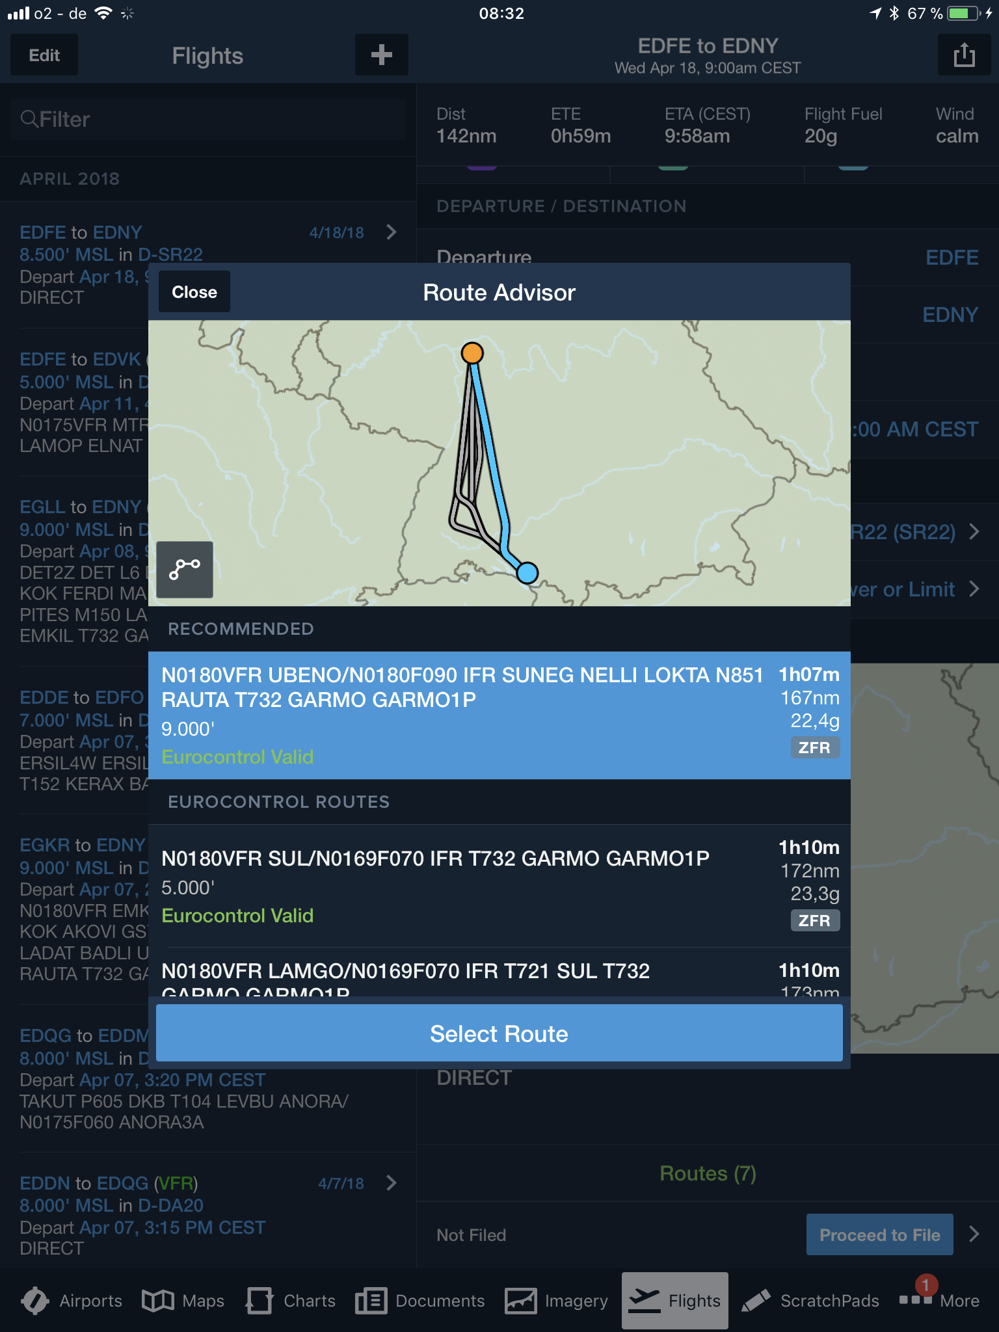Tap the Proceed to File button
The height and width of the screenshot is (1332, 999).
point(880,1234)
